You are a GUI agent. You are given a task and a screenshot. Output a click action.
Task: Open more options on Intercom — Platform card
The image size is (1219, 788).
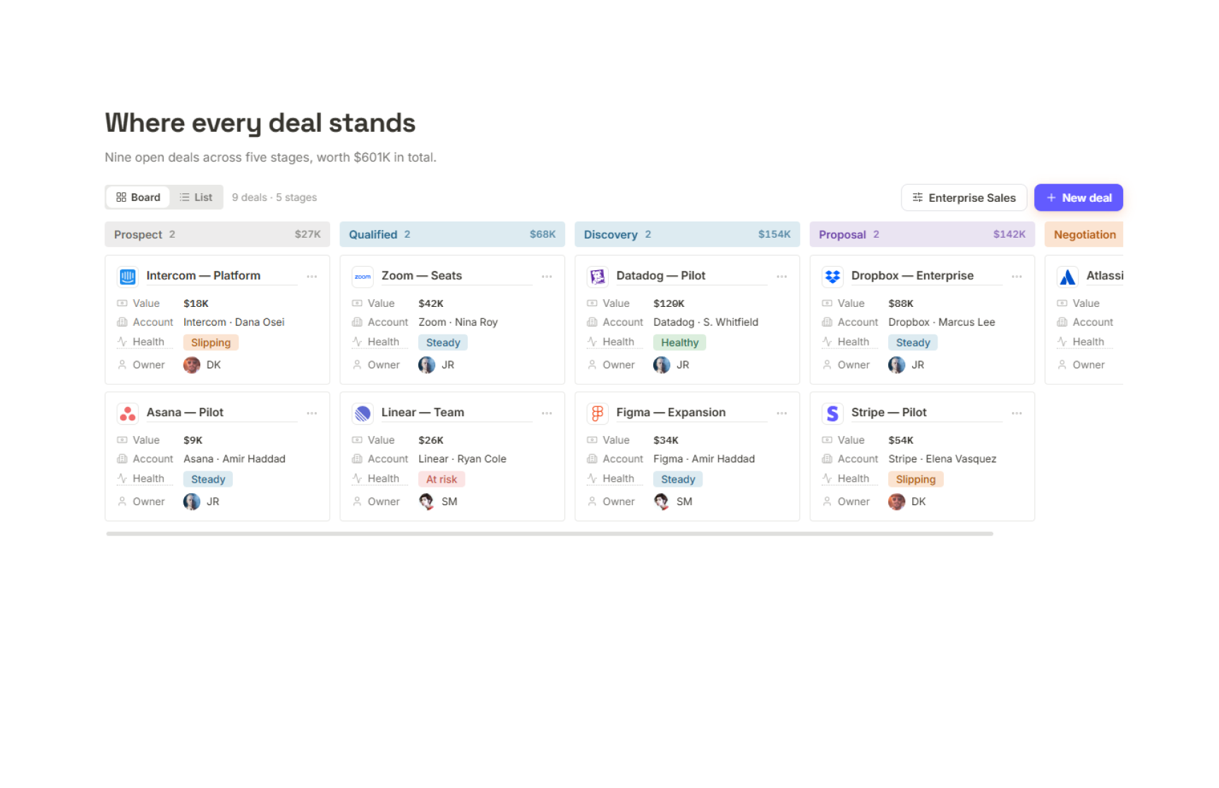pyautogui.click(x=312, y=277)
